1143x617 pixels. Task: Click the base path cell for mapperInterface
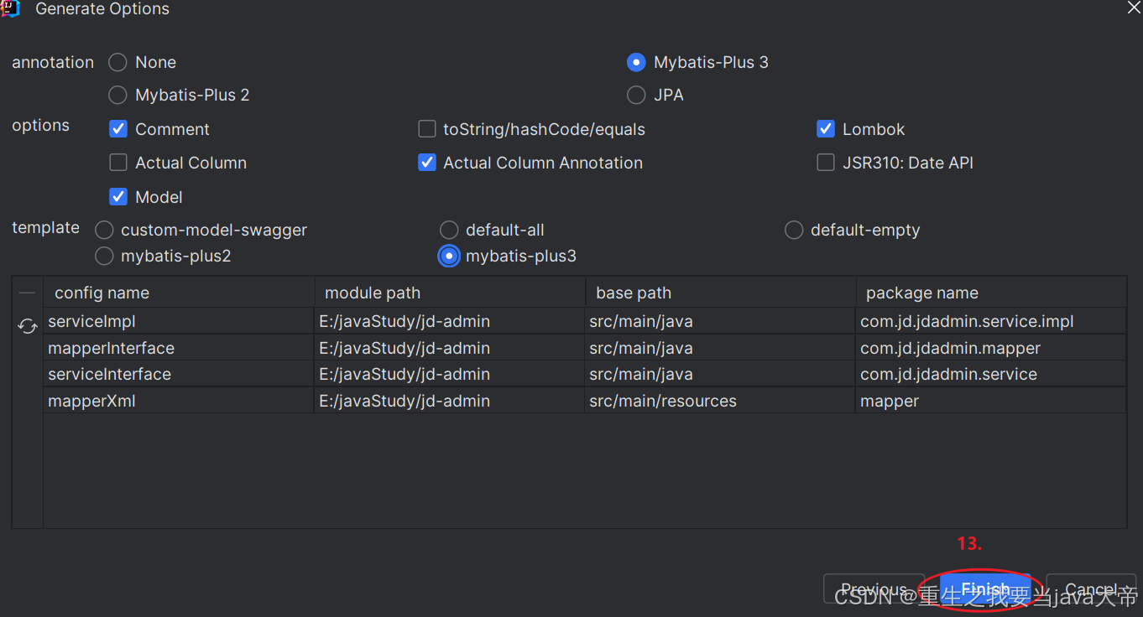[x=720, y=348]
